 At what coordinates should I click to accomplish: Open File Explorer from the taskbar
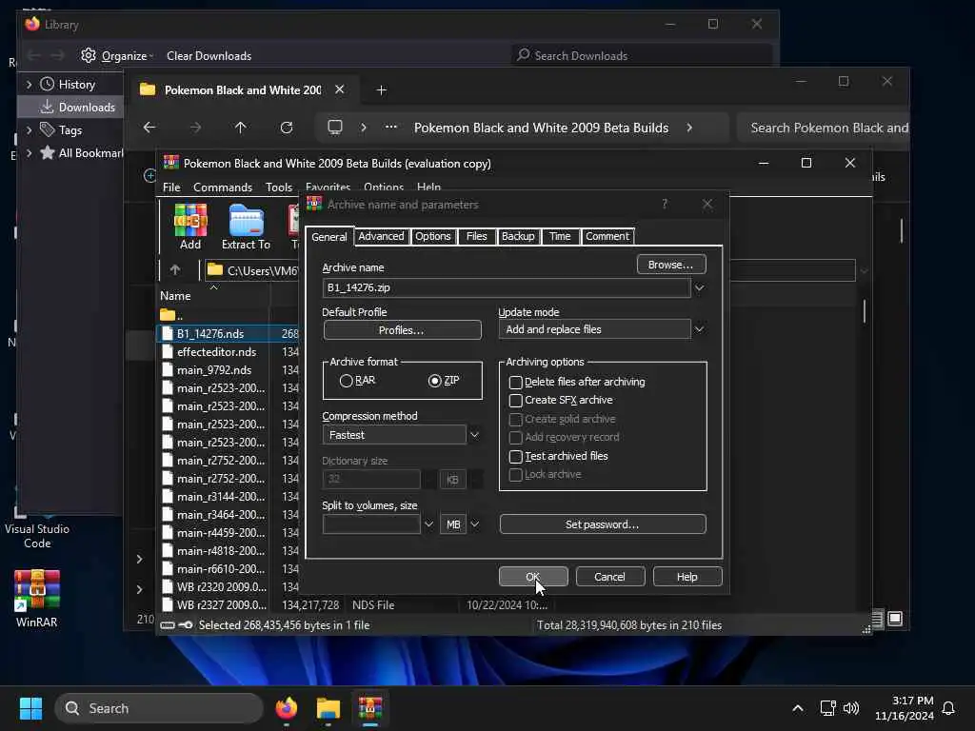[328, 708]
